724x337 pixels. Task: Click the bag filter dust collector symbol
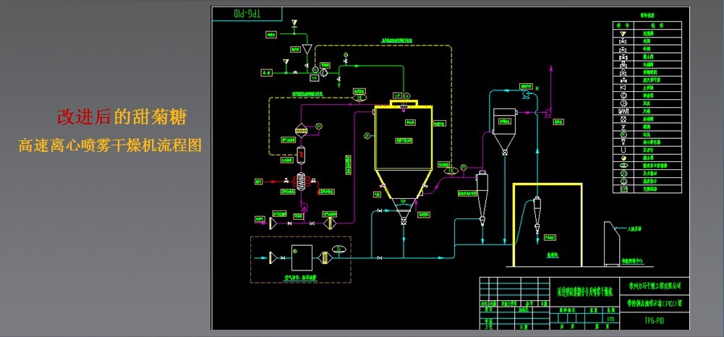(x=503, y=129)
